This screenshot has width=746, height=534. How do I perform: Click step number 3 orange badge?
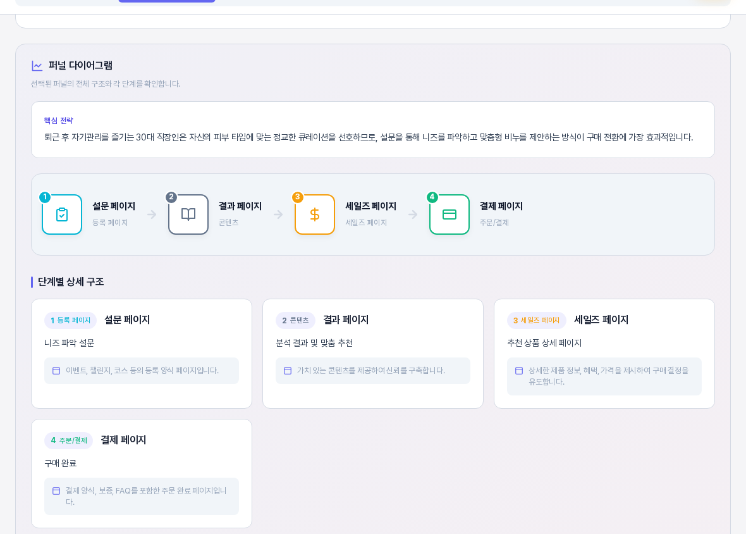pyautogui.click(x=297, y=197)
